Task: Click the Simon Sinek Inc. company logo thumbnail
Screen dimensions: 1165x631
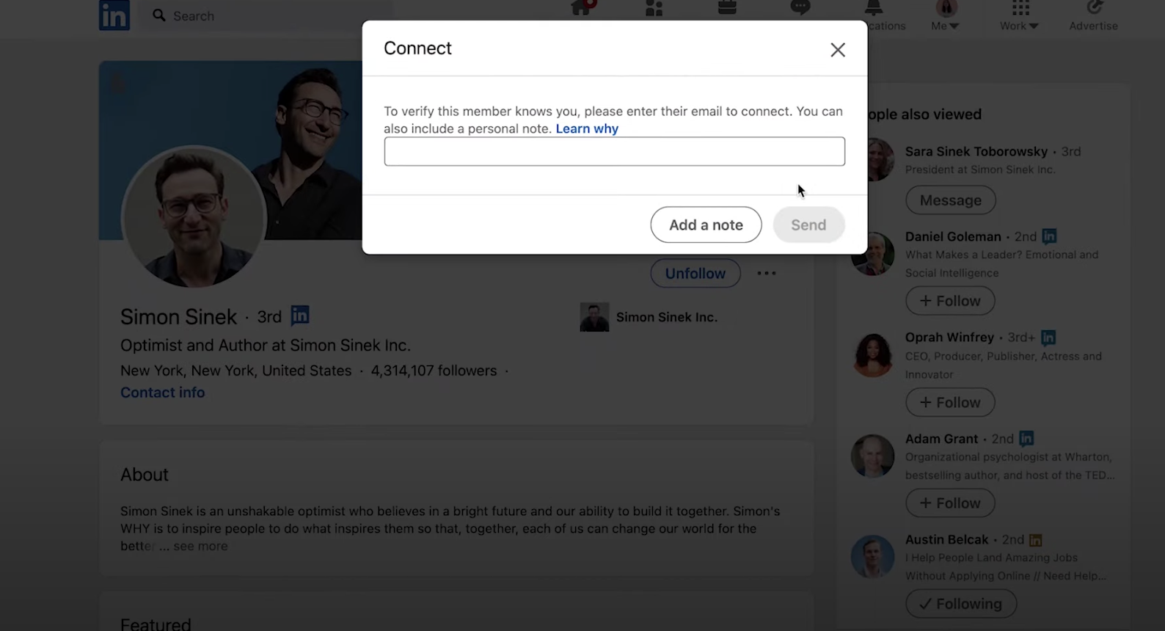Action: (594, 317)
